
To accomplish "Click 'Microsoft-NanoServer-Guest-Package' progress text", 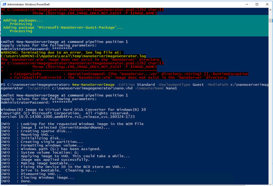I will 77,27.
